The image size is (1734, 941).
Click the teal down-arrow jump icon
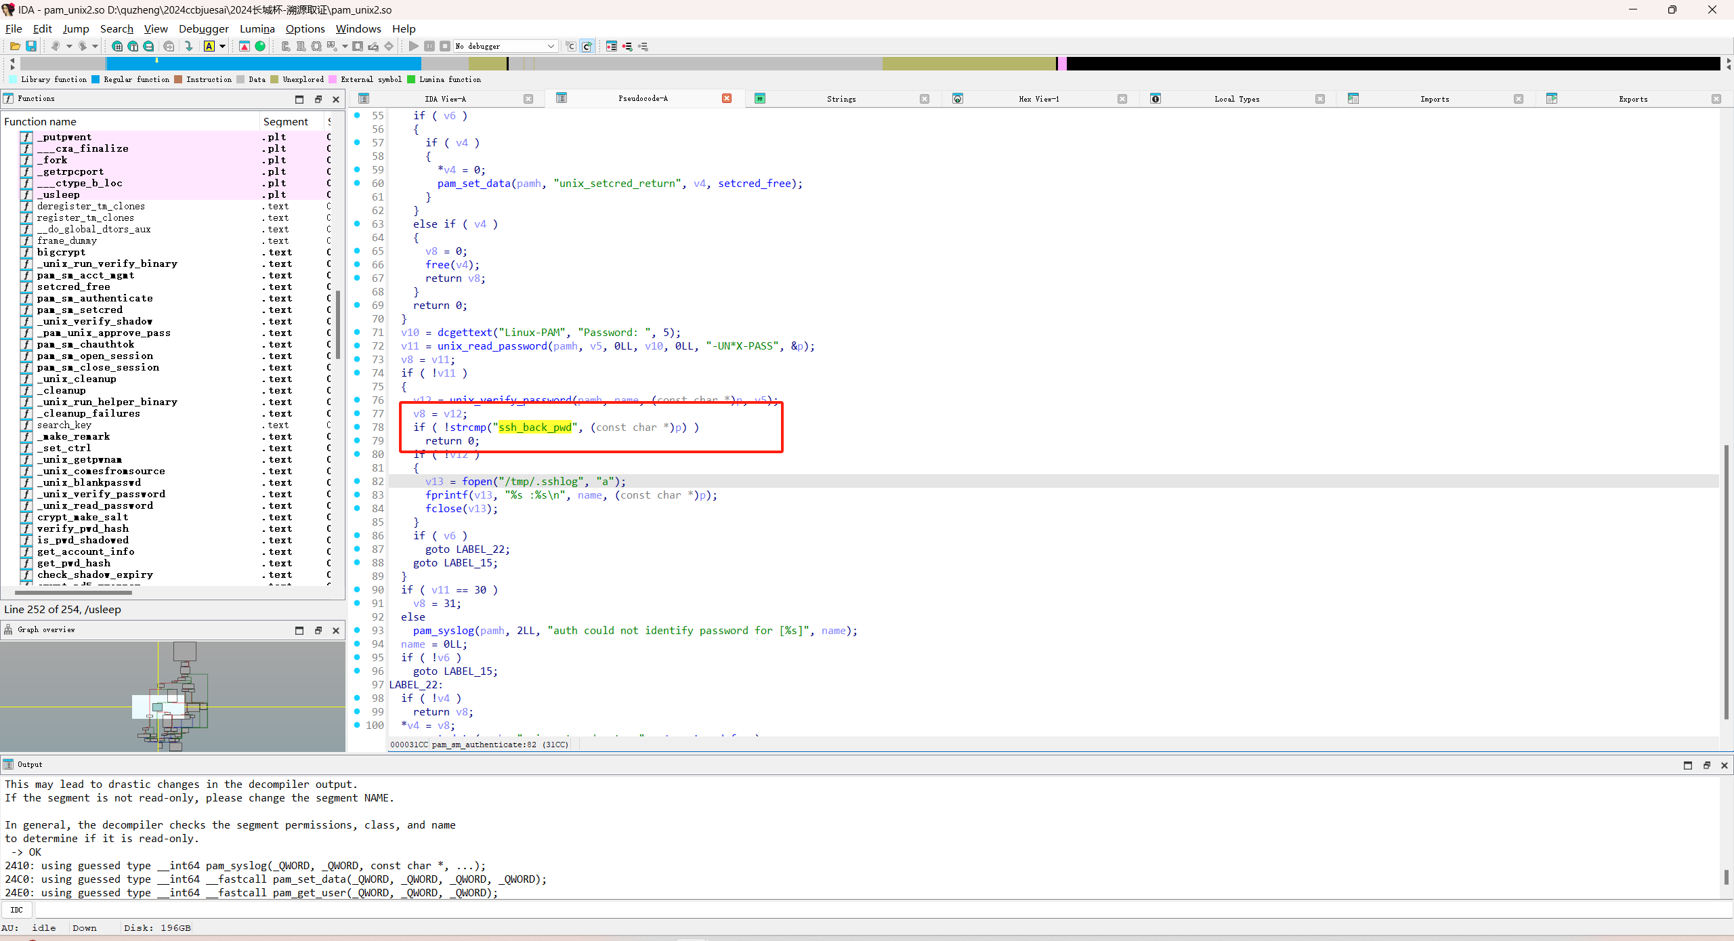coord(189,46)
